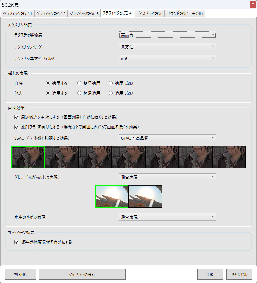Choose the left glare preview thumbnail

pos(112,196)
